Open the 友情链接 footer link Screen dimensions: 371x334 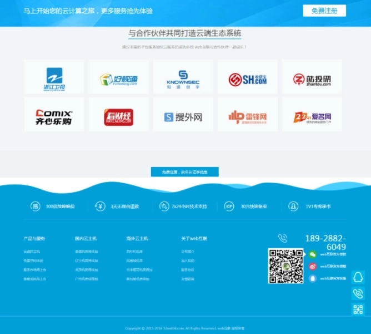[x=188, y=279]
